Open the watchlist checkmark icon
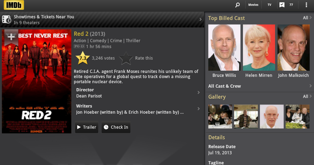Screen dimensions: 314x165 coord(282,5)
